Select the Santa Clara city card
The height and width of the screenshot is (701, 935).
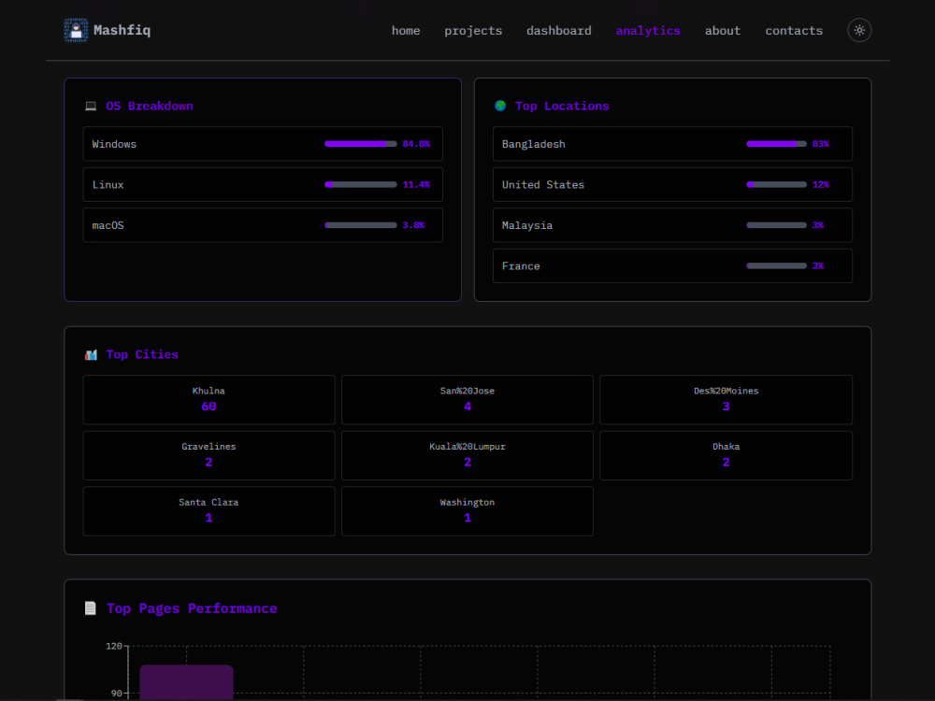pos(209,511)
